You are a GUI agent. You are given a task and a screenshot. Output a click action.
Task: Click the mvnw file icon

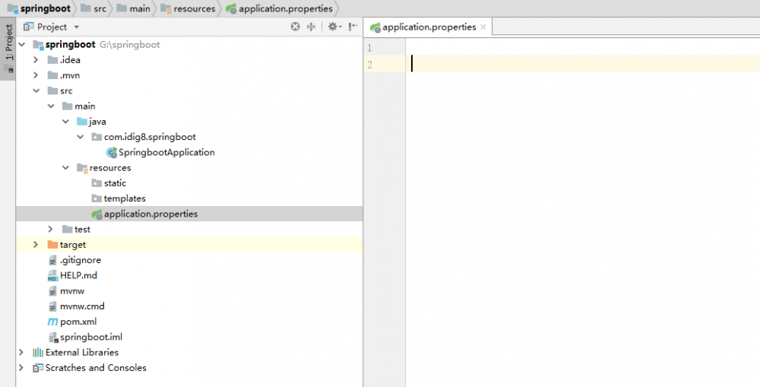coord(52,291)
